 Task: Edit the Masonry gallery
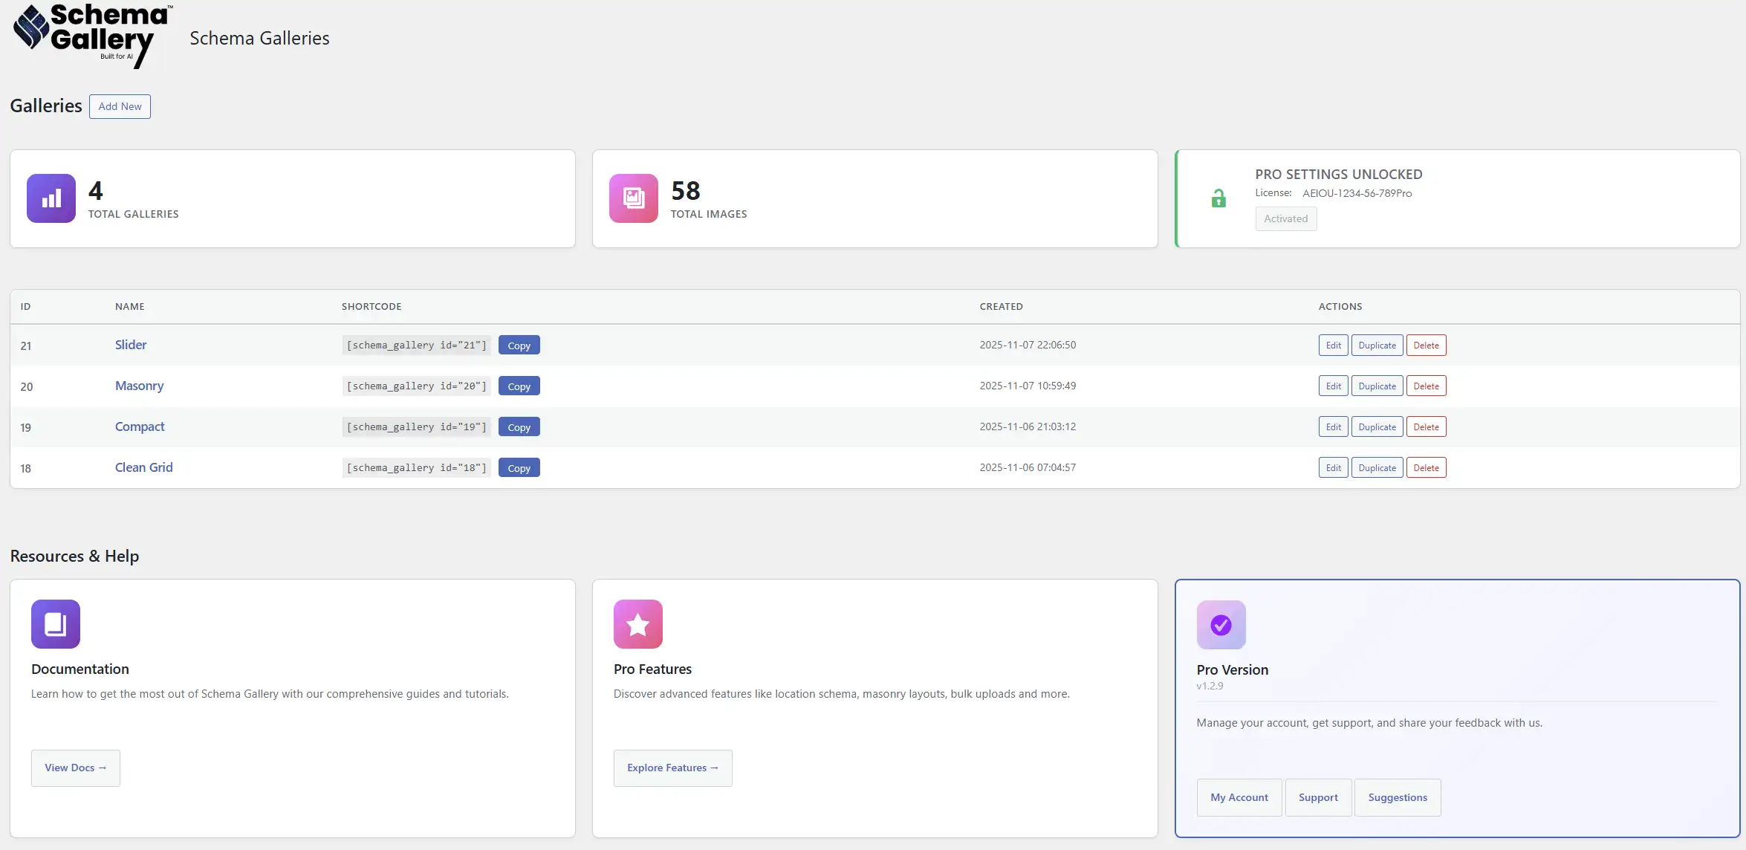click(1332, 385)
